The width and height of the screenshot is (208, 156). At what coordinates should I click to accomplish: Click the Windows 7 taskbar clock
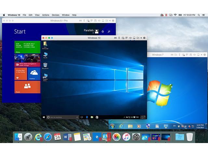point(201,126)
